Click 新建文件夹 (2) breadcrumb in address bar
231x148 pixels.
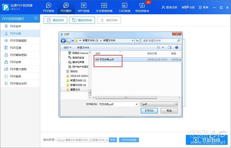click(90, 40)
